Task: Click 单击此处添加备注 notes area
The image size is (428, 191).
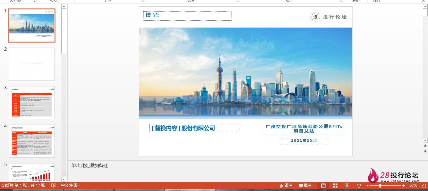Action: pos(90,166)
